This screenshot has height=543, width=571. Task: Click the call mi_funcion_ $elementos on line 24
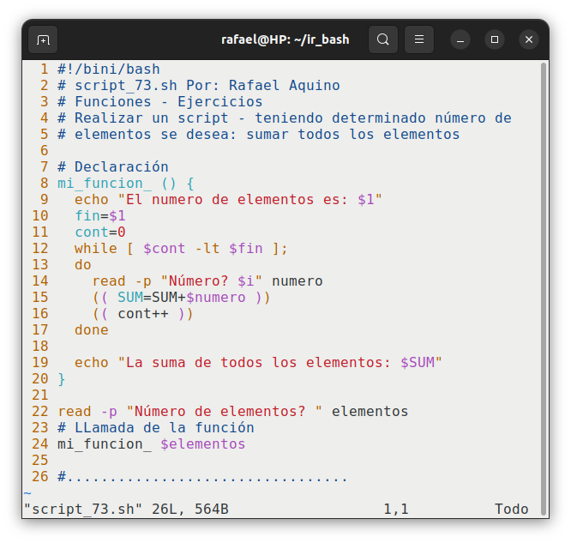click(x=152, y=444)
